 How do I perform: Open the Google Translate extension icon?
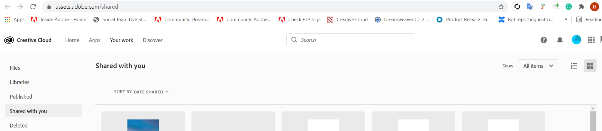pos(530,6)
